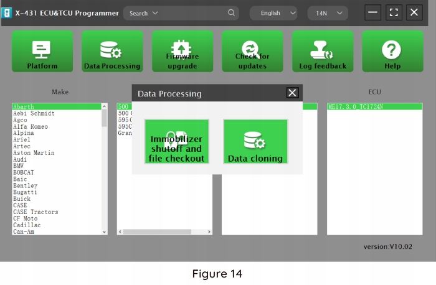The height and width of the screenshot is (285, 436).
Task: Click the model list left scroll arrow
Action: click(120, 231)
